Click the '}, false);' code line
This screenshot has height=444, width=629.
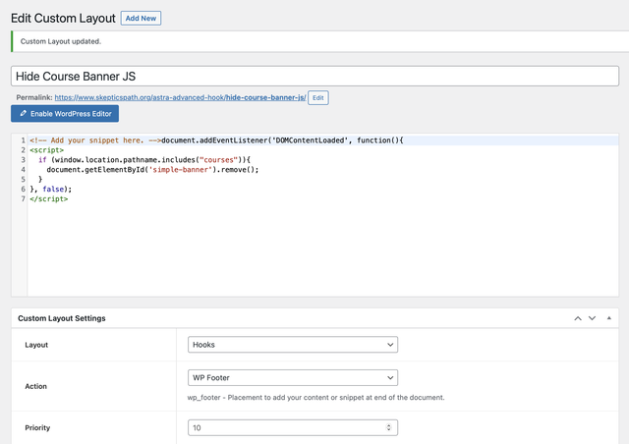coord(50,189)
